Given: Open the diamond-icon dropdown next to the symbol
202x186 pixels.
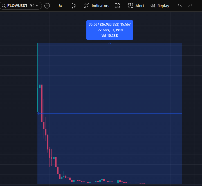Looking at the screenshot, I should (34, 6).
